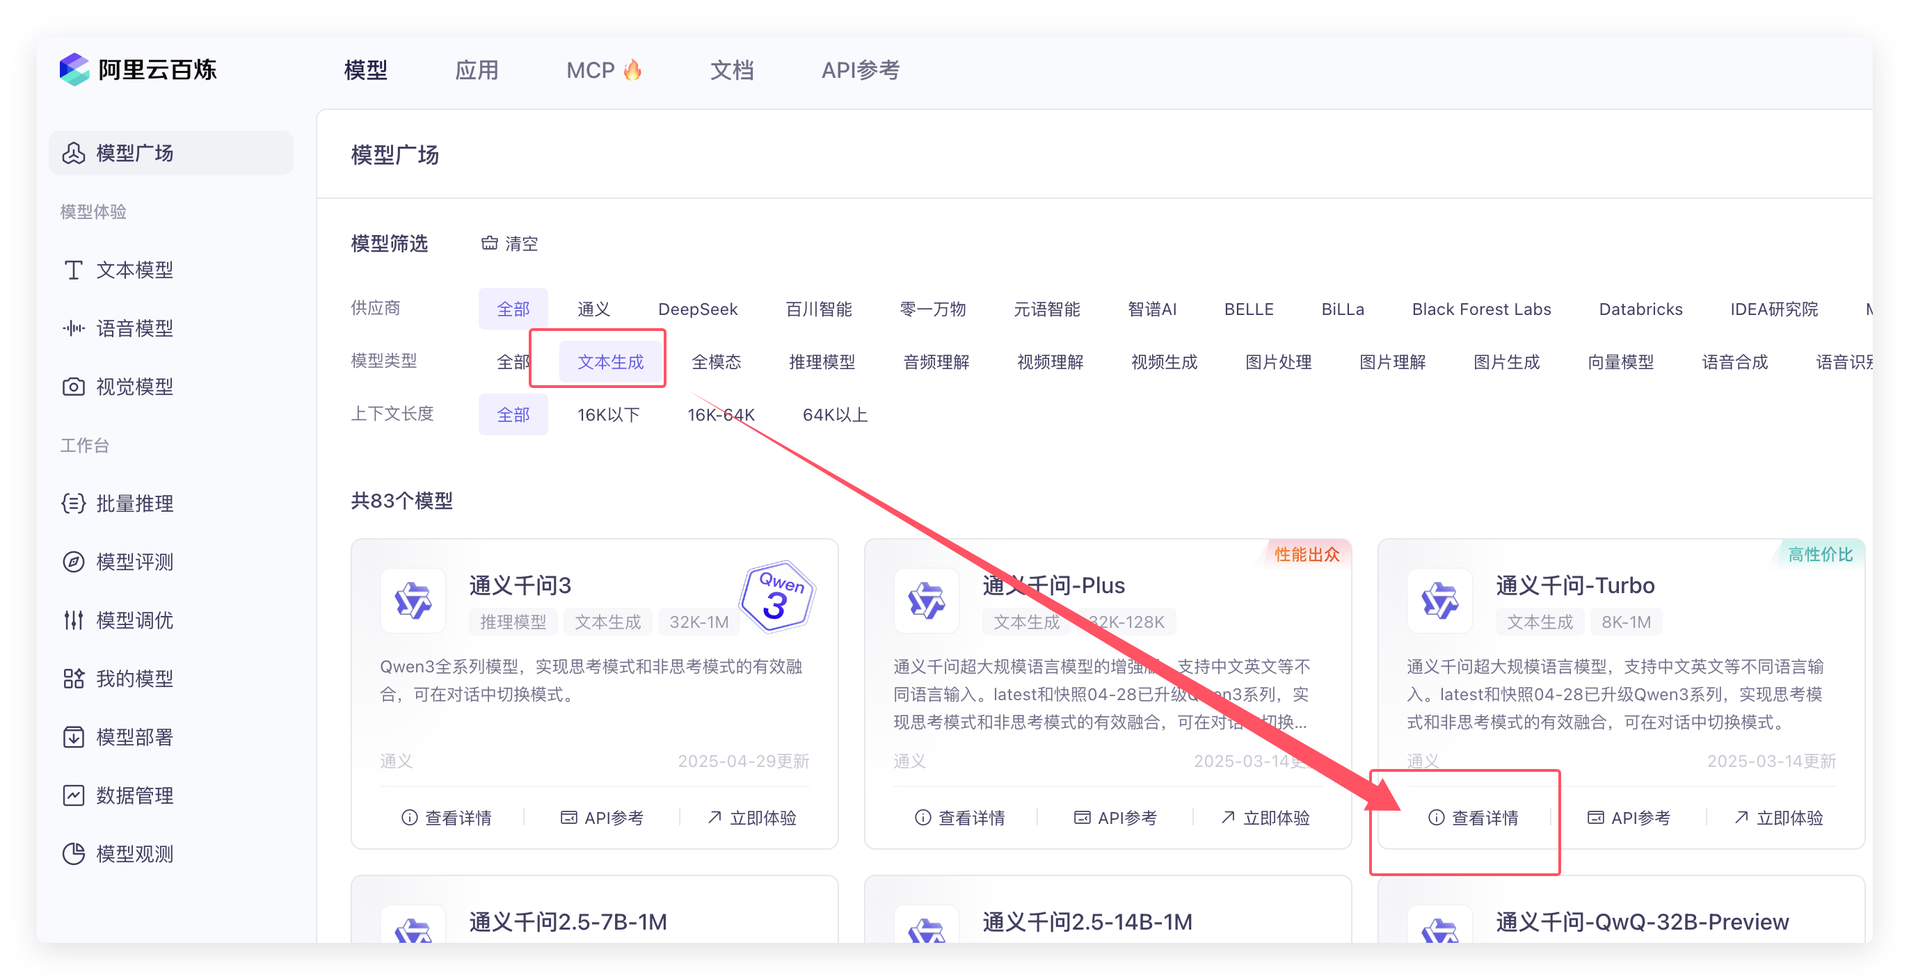
Task: Open 模型观测 in the sidebar
Action: click(x=118, y=854)
